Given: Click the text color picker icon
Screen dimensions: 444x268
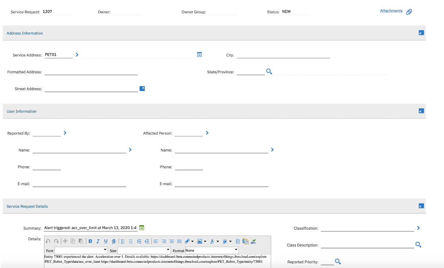Looking at the screenshot, I should [x=212, y=241].
